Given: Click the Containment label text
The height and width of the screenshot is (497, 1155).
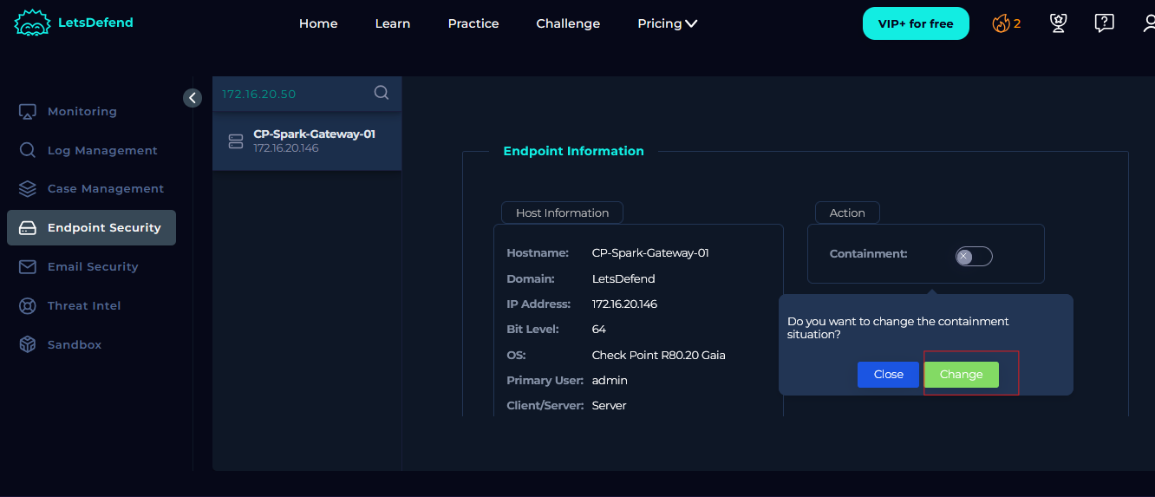Looking at the screenshot, I should (868, 254).
